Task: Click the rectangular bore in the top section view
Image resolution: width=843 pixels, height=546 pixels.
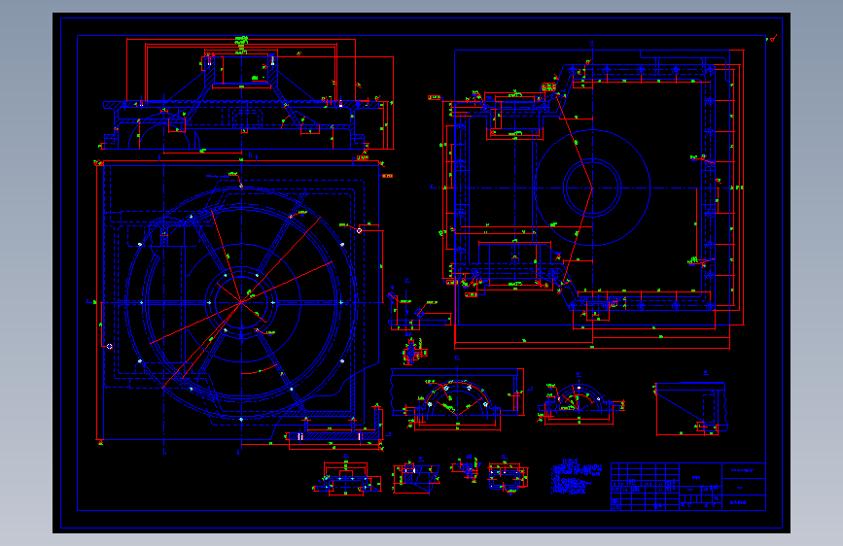Action: 242,69
